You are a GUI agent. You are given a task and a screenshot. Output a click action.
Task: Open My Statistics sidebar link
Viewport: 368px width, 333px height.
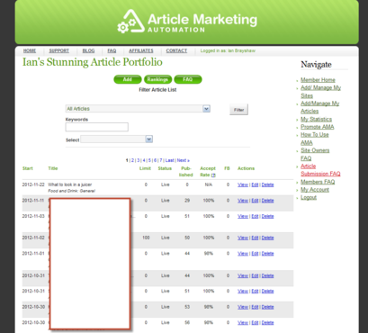pyautogui.click(x=316, y=119)
